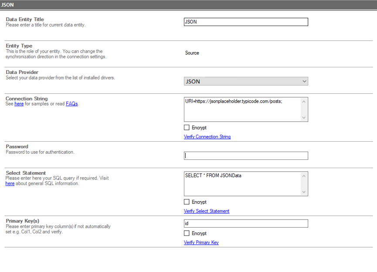Click the Verify Connection String link
The width and height of the screenshot is (377, 272).
[x=207, y=137]
